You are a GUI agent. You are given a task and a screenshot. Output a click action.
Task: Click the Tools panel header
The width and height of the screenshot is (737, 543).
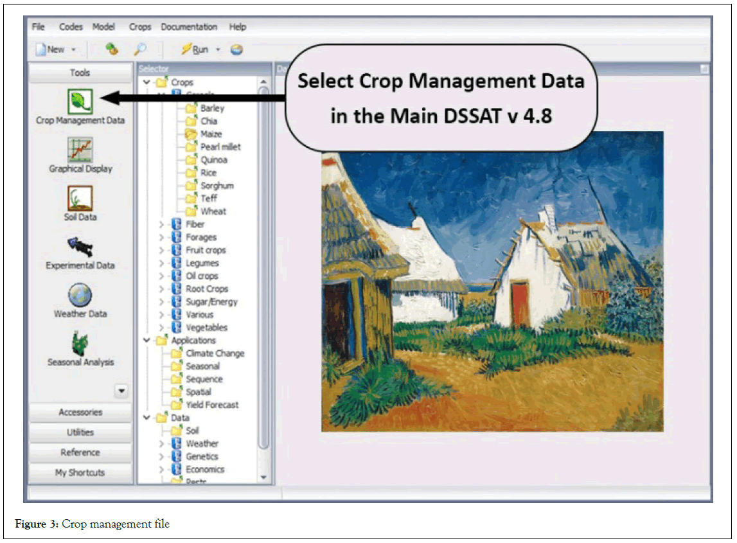click(x=80, y=73)
